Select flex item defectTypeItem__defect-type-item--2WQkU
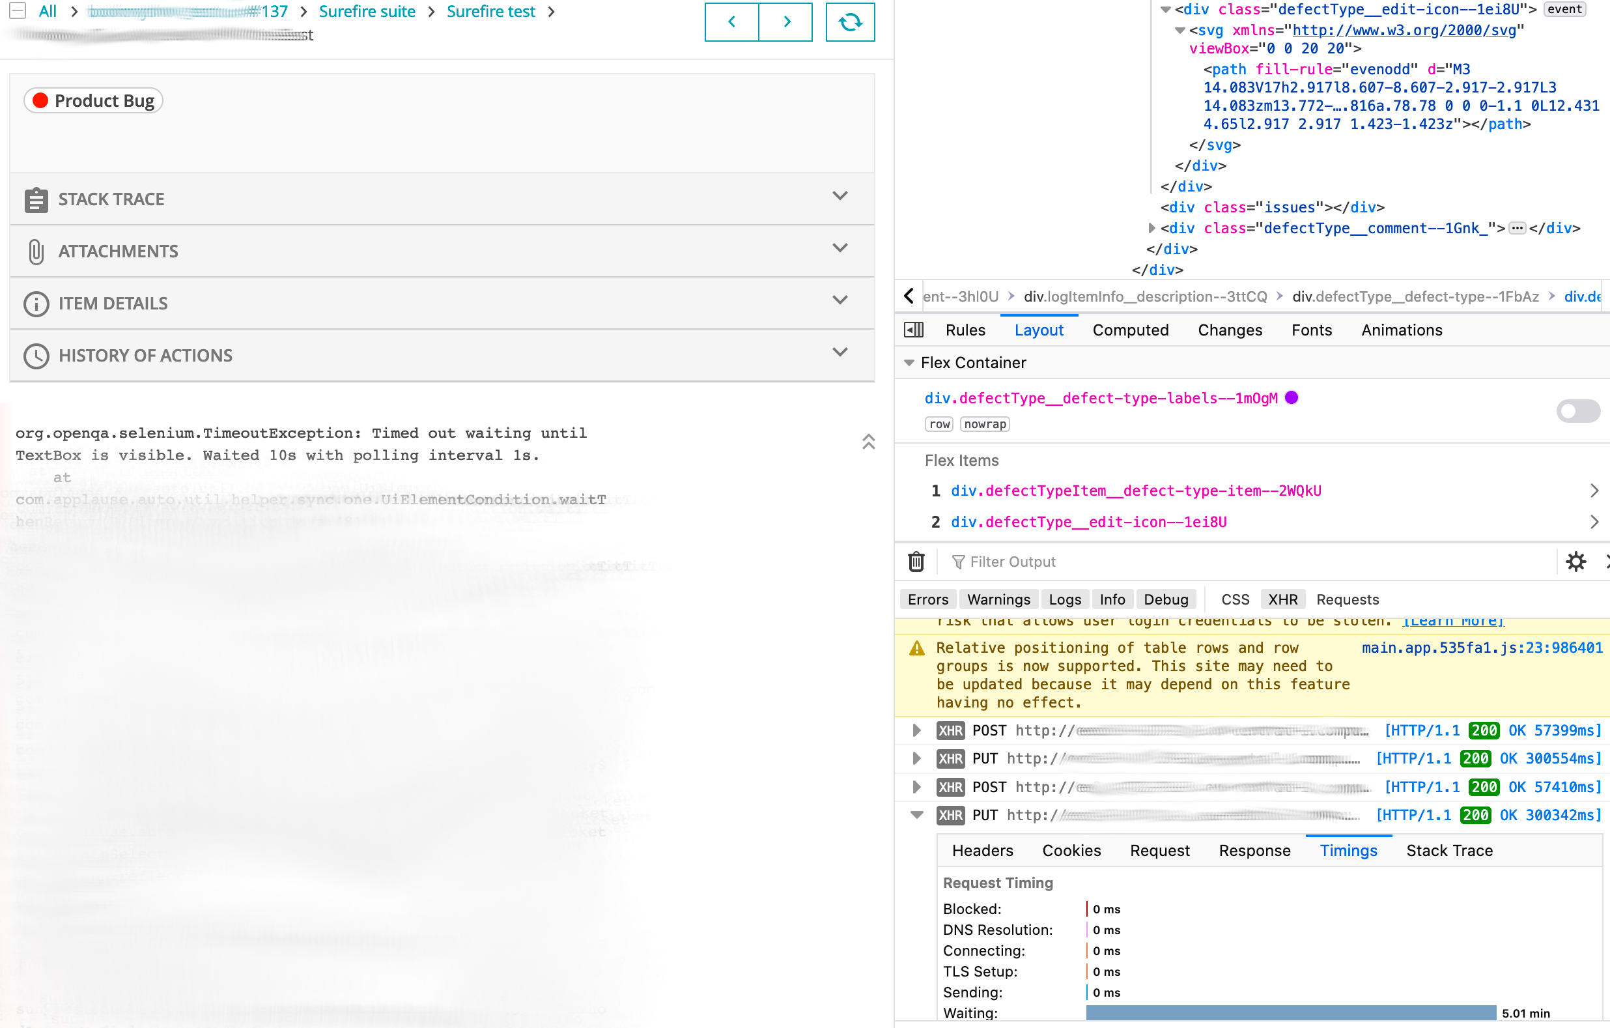Viewport: 1610px width, 1028px height. 1135,491
